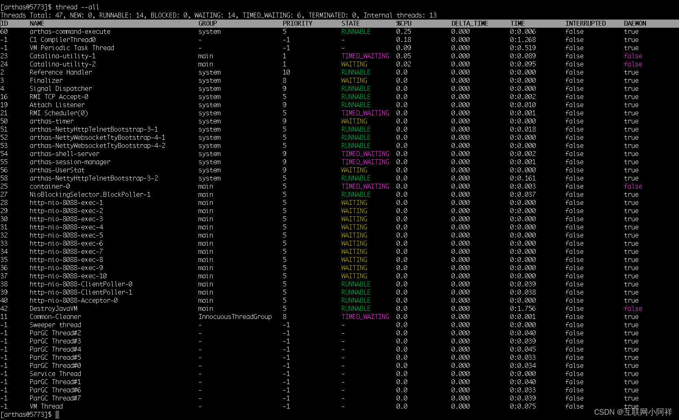This screenshot has height=420, width=679.
Task: Click the 0.25 CPU value
Action: (403, 31)
